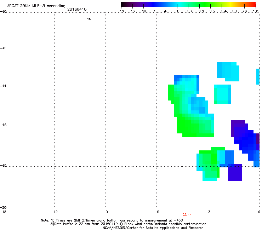The width and height of the screenshot is (262, 230).
Task: Click the light blue data patch above -44 latitude
Action: click(x=228, y=72)
